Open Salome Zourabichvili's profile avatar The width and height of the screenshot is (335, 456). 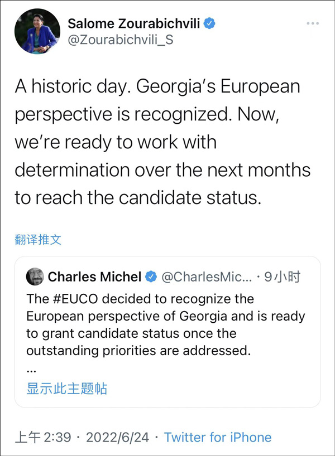pyautogui.click(x=37, y=32)
